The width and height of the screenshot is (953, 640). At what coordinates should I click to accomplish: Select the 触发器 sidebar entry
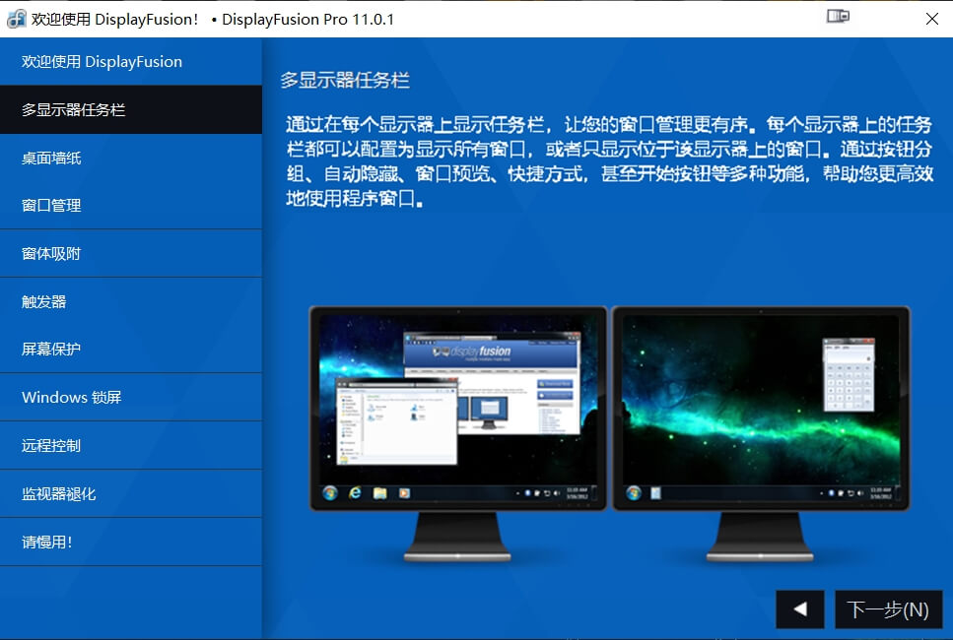[131, 301]
